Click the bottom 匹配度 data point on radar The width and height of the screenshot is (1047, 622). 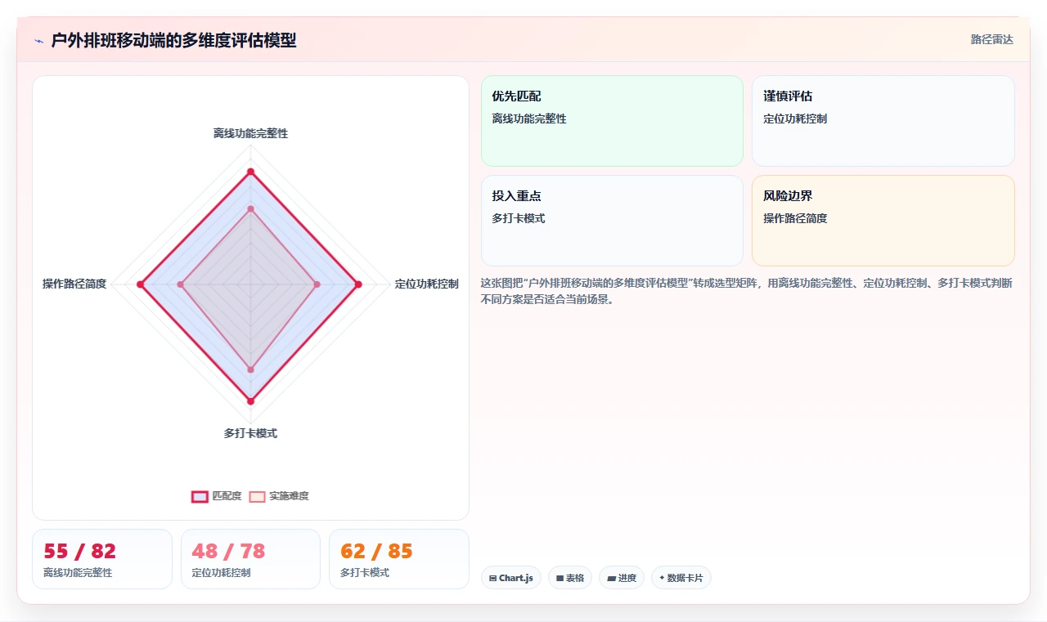tap(250, 400)
